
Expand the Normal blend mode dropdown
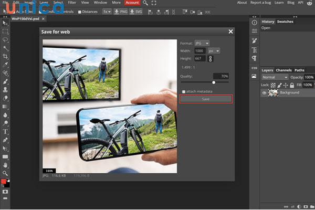[276, 77]
